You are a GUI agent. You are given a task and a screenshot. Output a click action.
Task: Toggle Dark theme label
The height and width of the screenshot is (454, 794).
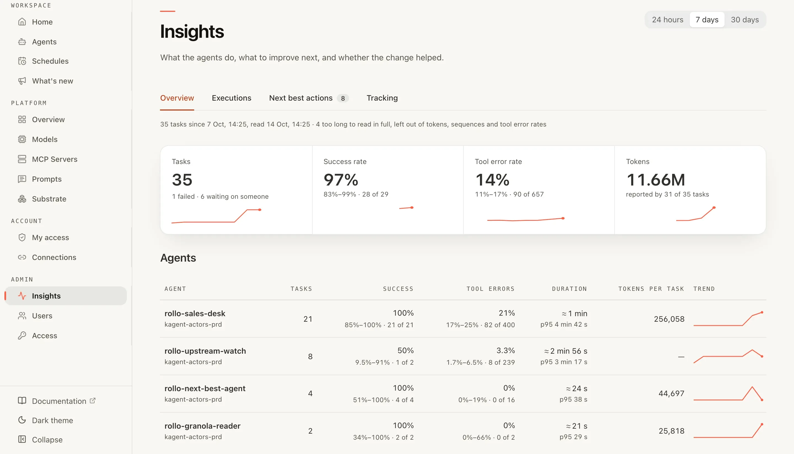tap(52, 420)
